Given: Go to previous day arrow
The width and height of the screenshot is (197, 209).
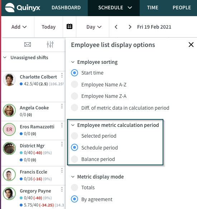Looking at the screenshot, I should tap(116, 27).
